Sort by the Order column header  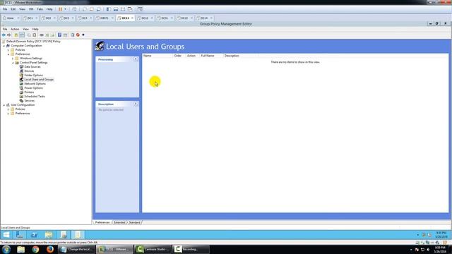coord(179,56)
